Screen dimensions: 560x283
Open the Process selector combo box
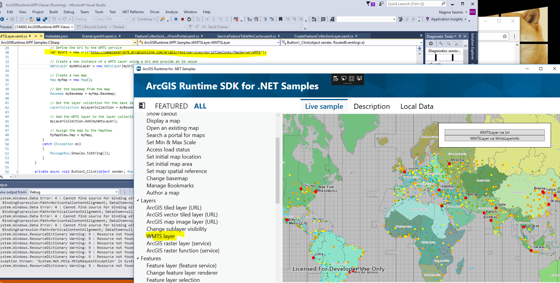coord(44,27)
